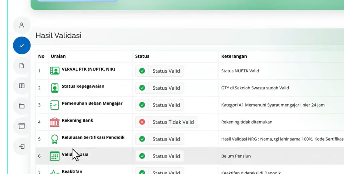Click the Kelulusan Sertifikasi Pendidik label
Screen dimensions: 344x174
[x=93, y=137]
